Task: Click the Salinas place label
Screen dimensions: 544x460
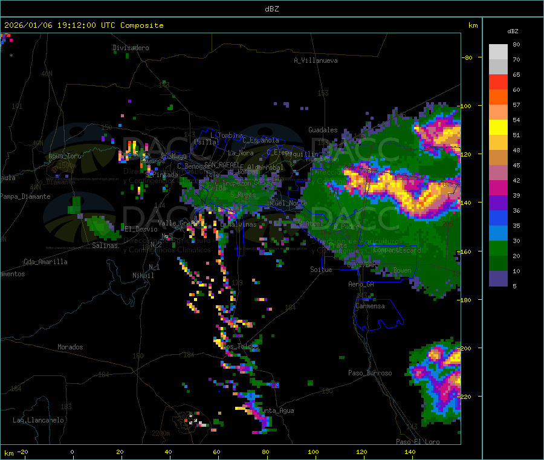Action: [105, 245]
